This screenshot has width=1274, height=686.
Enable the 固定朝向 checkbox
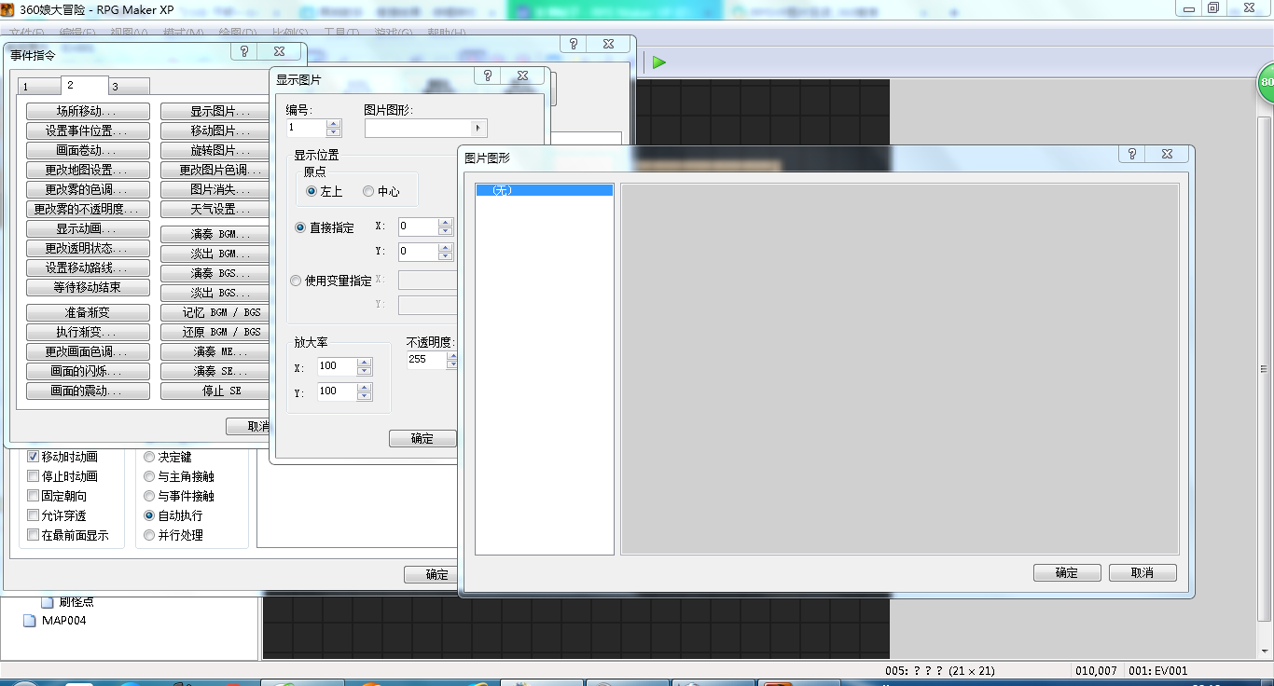pos(34,496)
